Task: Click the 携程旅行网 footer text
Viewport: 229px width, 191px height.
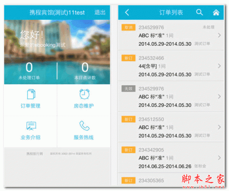Action: [35, 154]
